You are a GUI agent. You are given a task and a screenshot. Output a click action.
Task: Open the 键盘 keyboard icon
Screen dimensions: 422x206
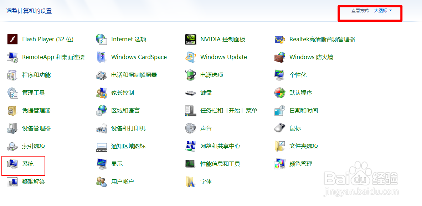coord(191,93)
